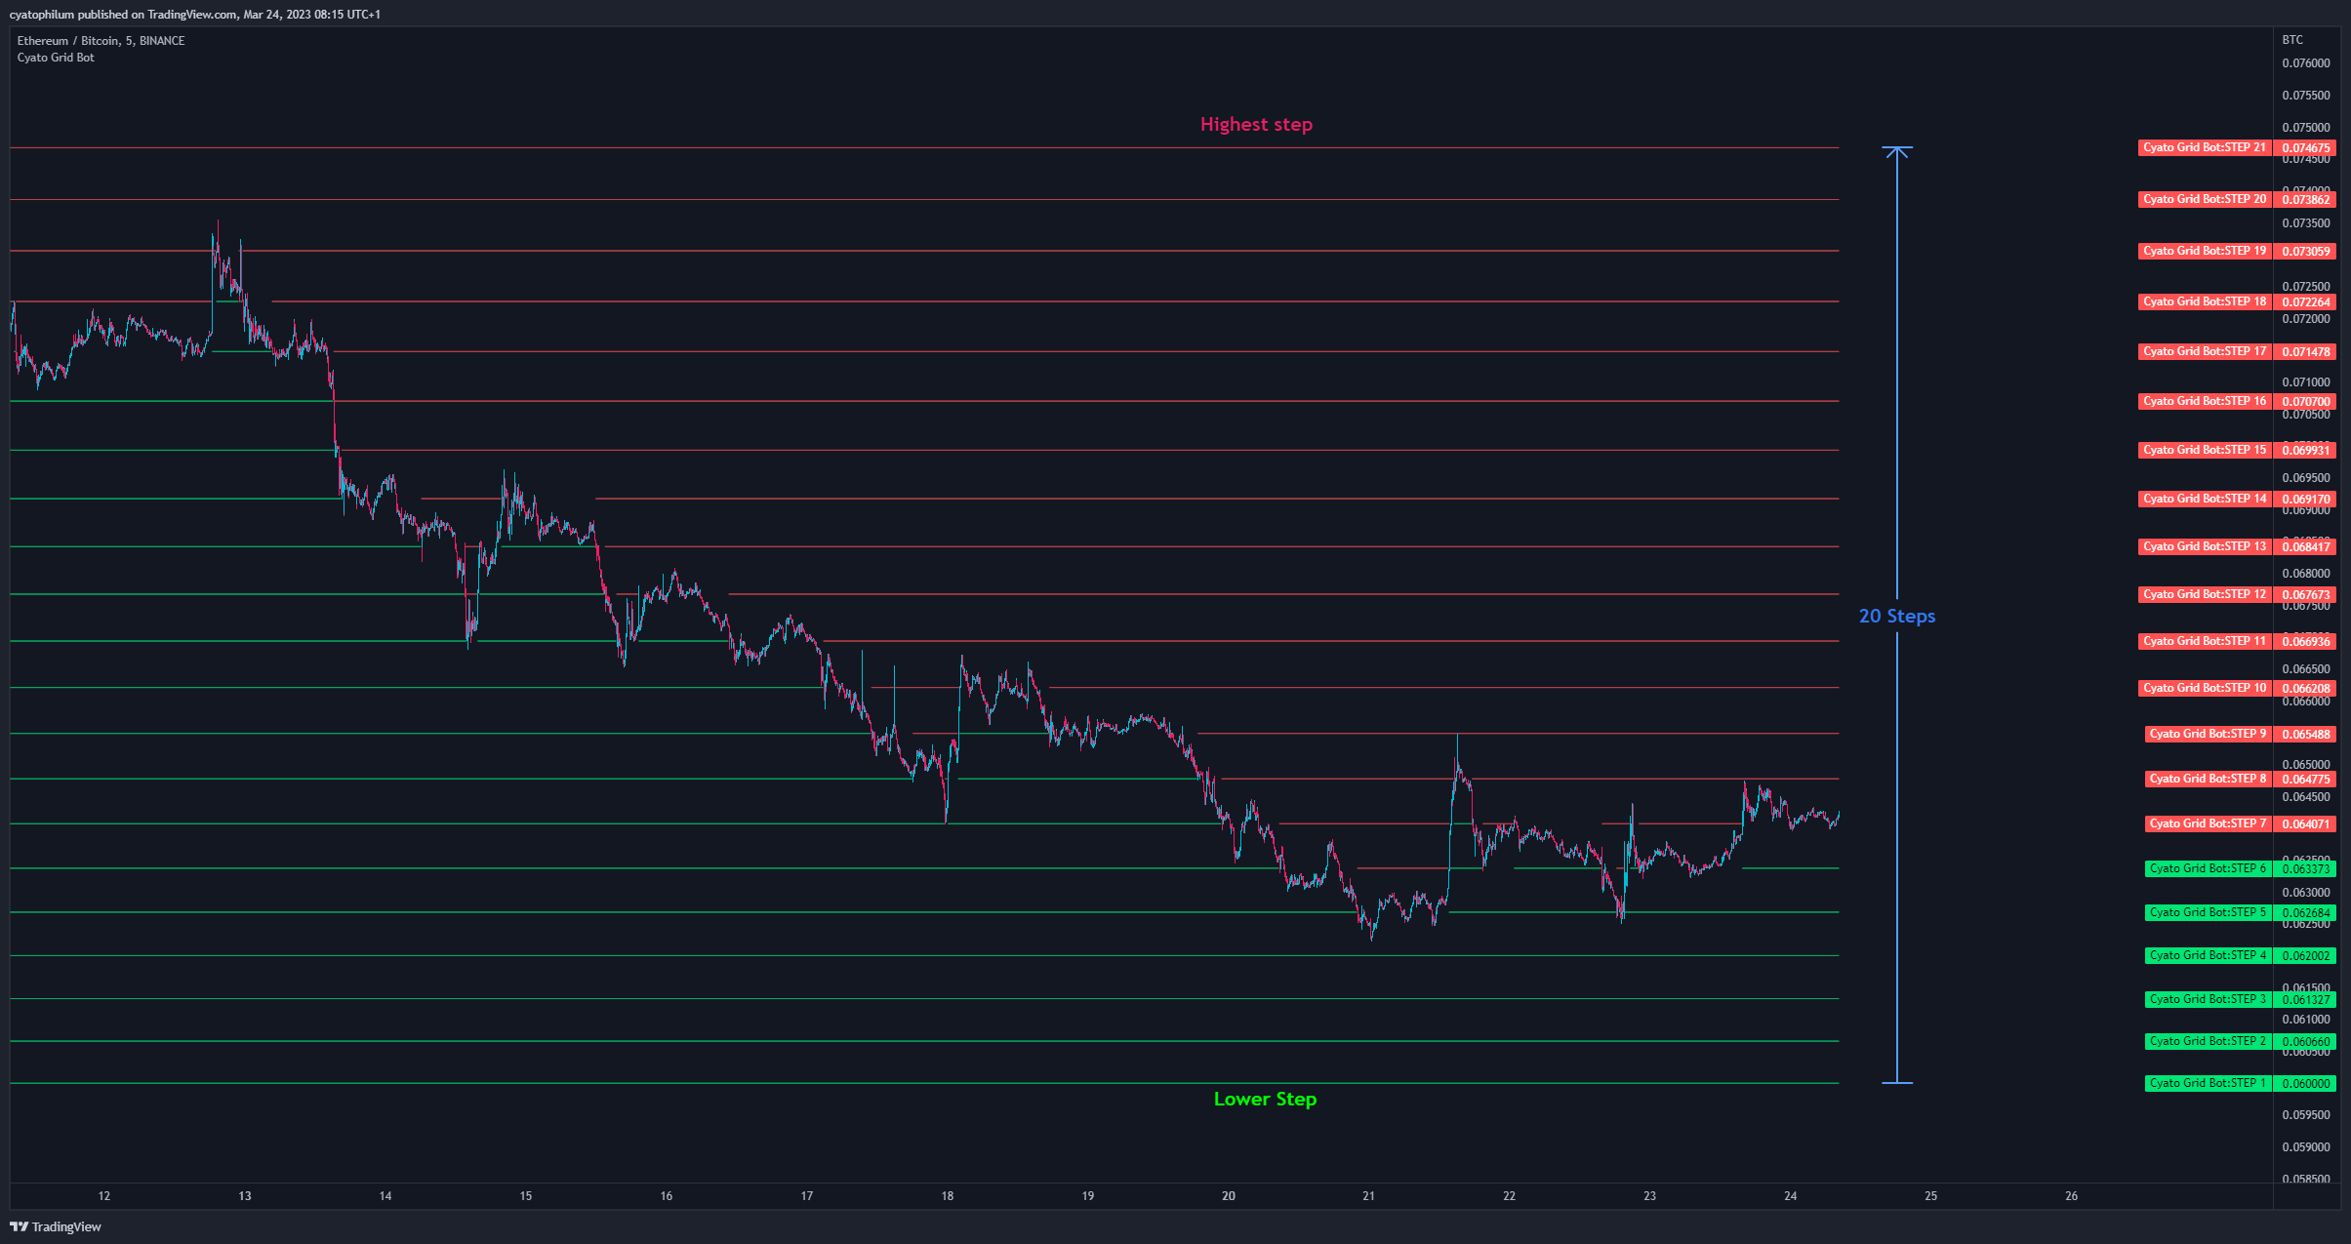Click the 0.076000 price axis value
The height and width of the screenshot is (1244, 2351).
(2305, 63)
